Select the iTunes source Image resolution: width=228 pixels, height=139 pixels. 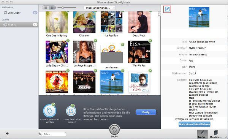point(19,25)
